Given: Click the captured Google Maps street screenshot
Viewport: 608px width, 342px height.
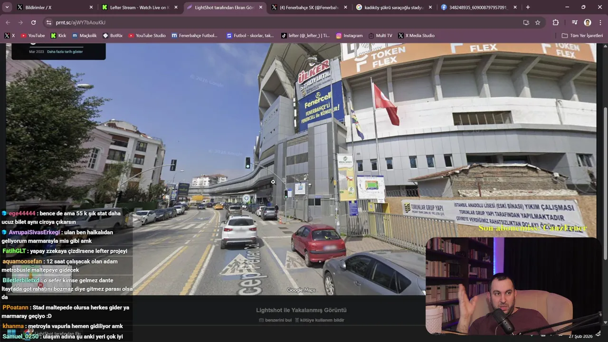Looking at the screenshot, I should coord(301,169).
